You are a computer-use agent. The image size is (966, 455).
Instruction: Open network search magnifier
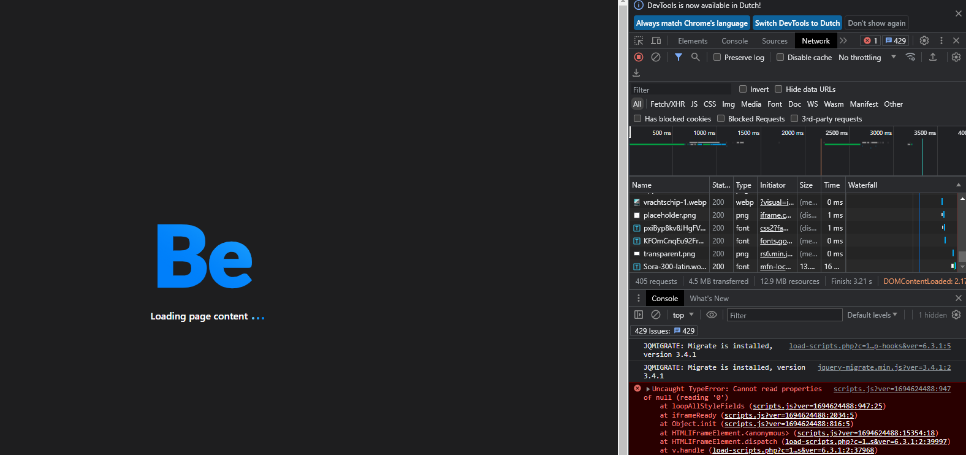[695, 57]
